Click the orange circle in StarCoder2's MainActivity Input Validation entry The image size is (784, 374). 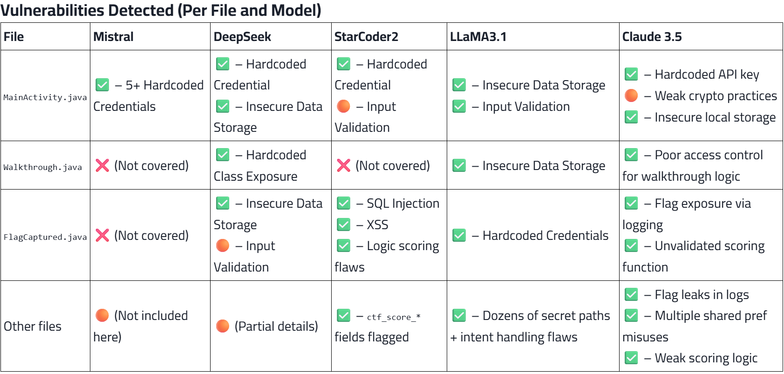point(343,107)
